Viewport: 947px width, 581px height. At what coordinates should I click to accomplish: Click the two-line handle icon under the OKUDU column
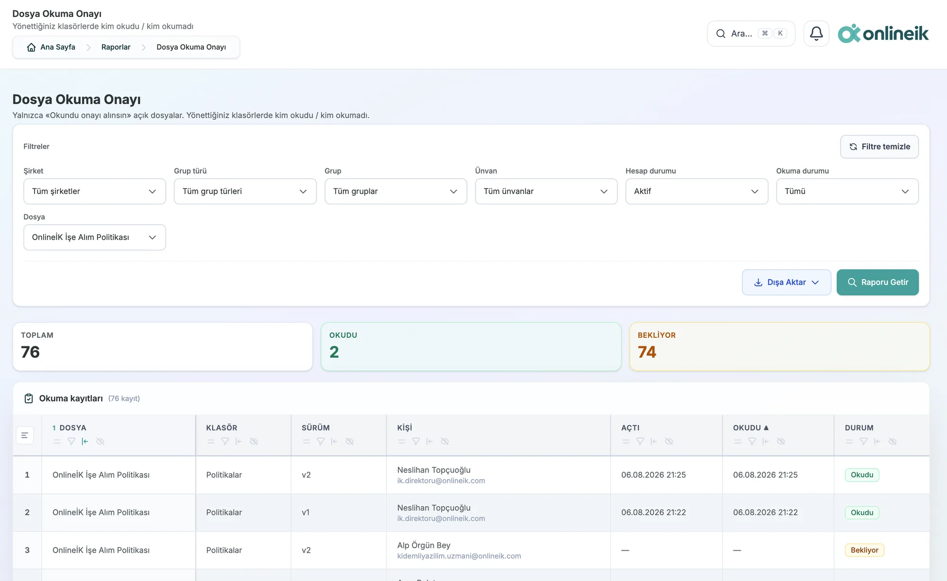pyautogui.click(x=738, y=441)
